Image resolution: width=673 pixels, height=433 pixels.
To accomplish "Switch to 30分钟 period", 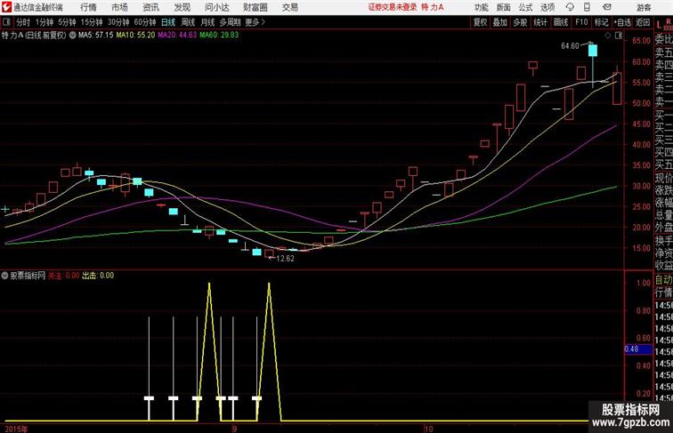I will pyautogui.click(x=118, y=22).
